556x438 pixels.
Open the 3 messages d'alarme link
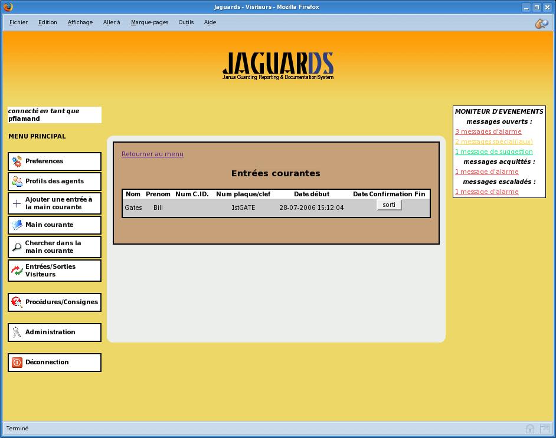tap(488, 131)
